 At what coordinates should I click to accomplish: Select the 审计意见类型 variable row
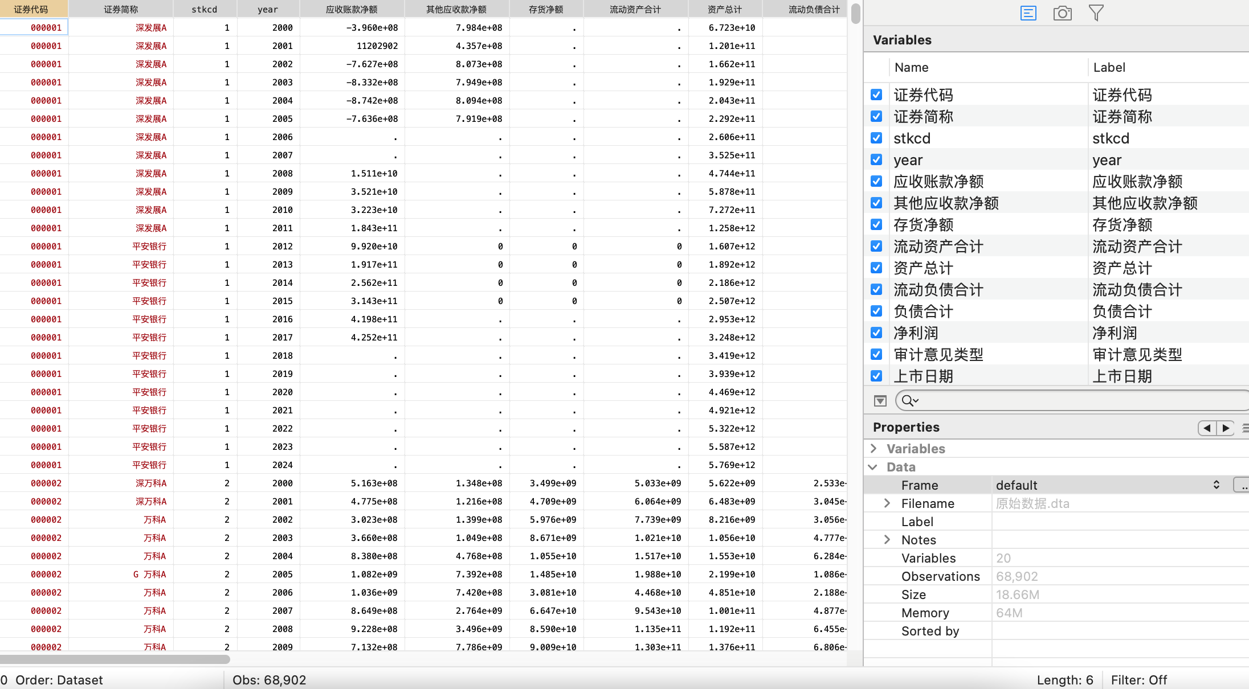pos(938,355)
